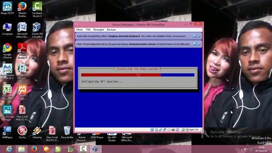Image resolution: width=272 pixels, height=153 pixels.
Task: Open the Perangkat menu
Action: [x=99, y=30]
